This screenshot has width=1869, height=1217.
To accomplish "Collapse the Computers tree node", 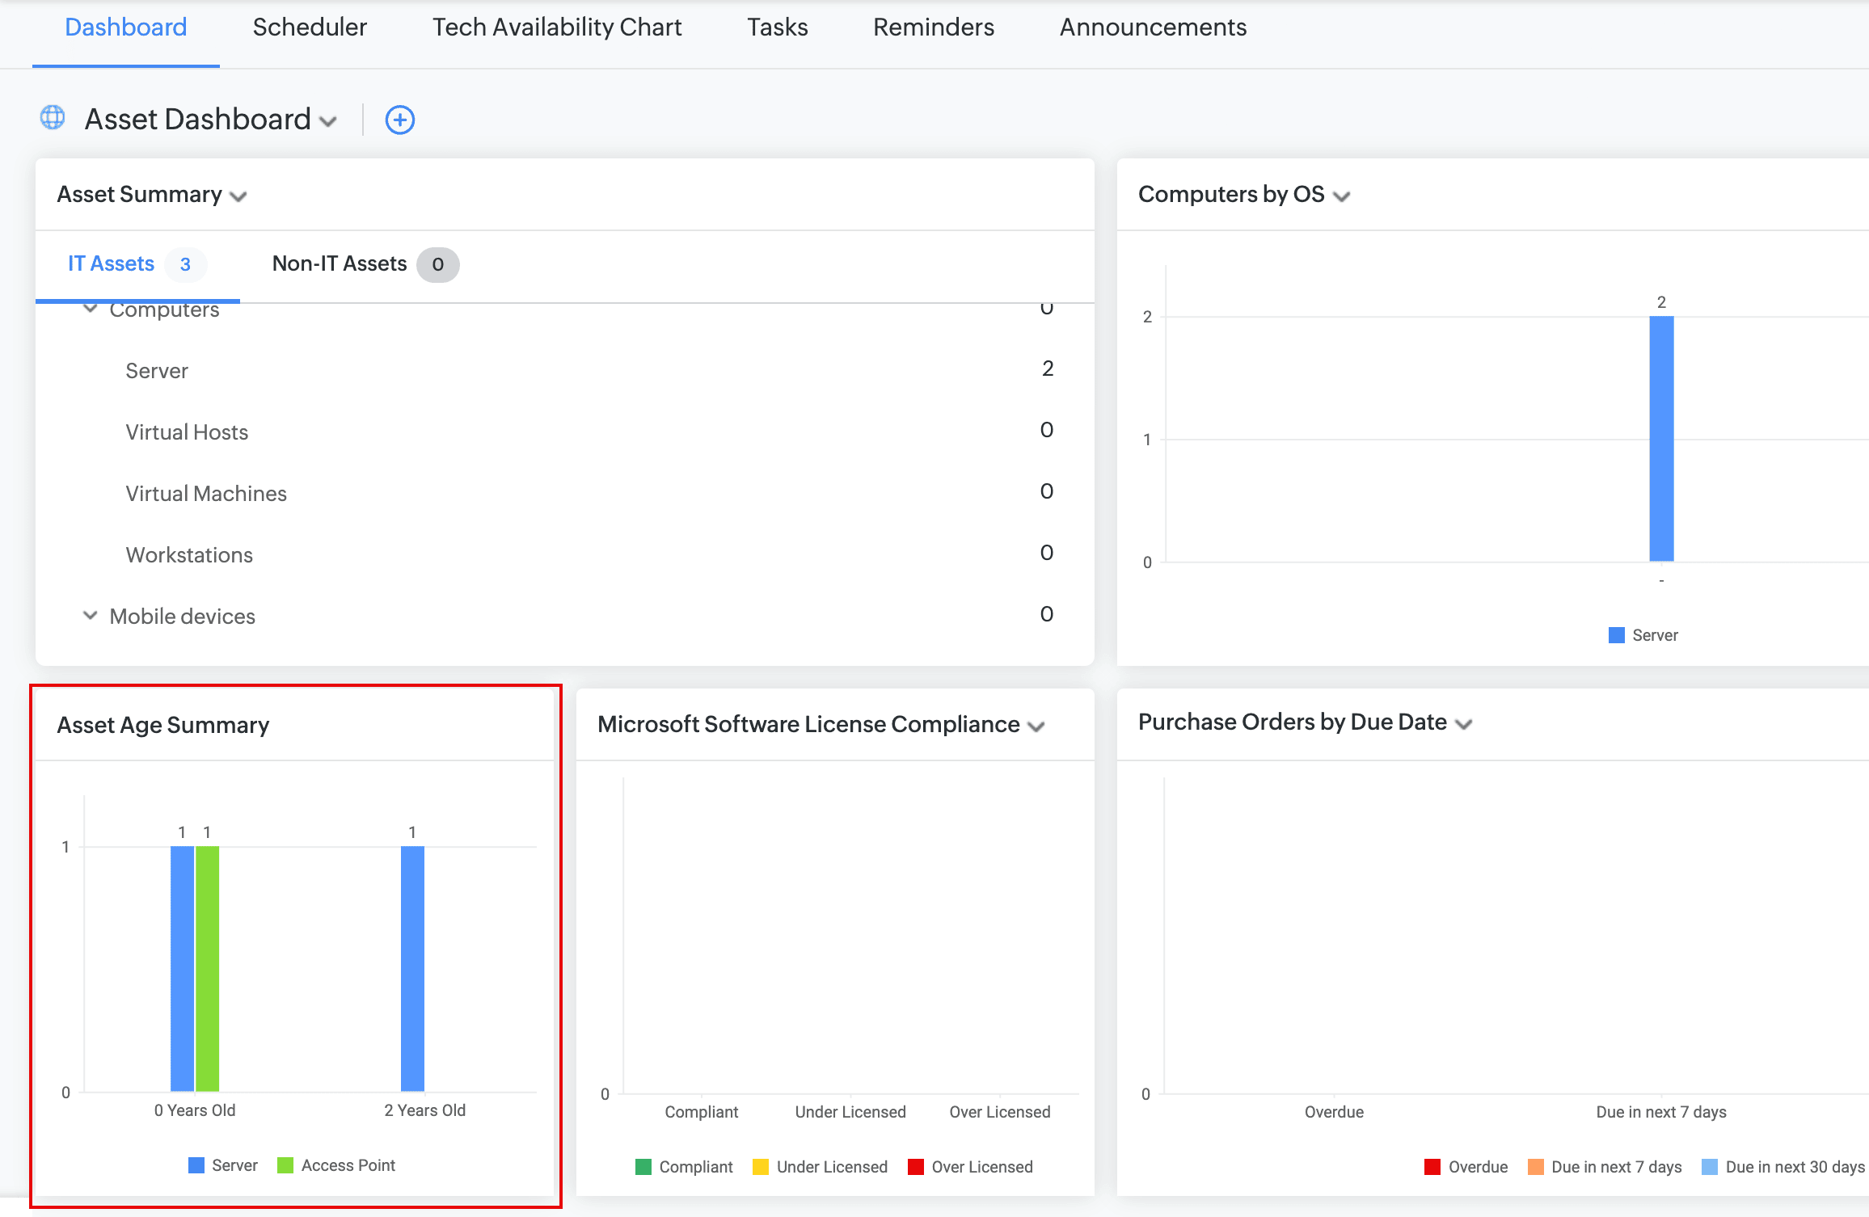I will coord(91,310).
